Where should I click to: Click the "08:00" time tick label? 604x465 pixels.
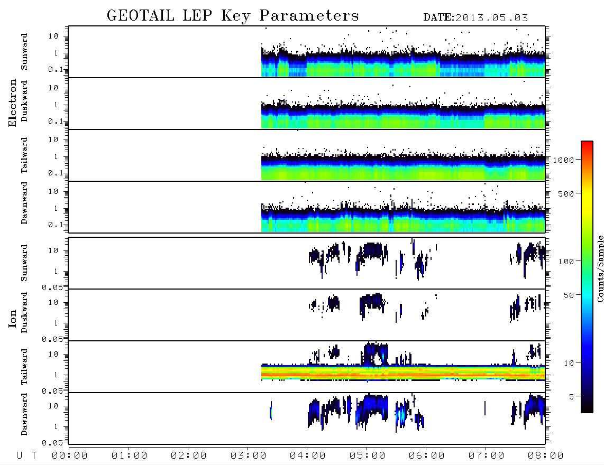point(546,455)
